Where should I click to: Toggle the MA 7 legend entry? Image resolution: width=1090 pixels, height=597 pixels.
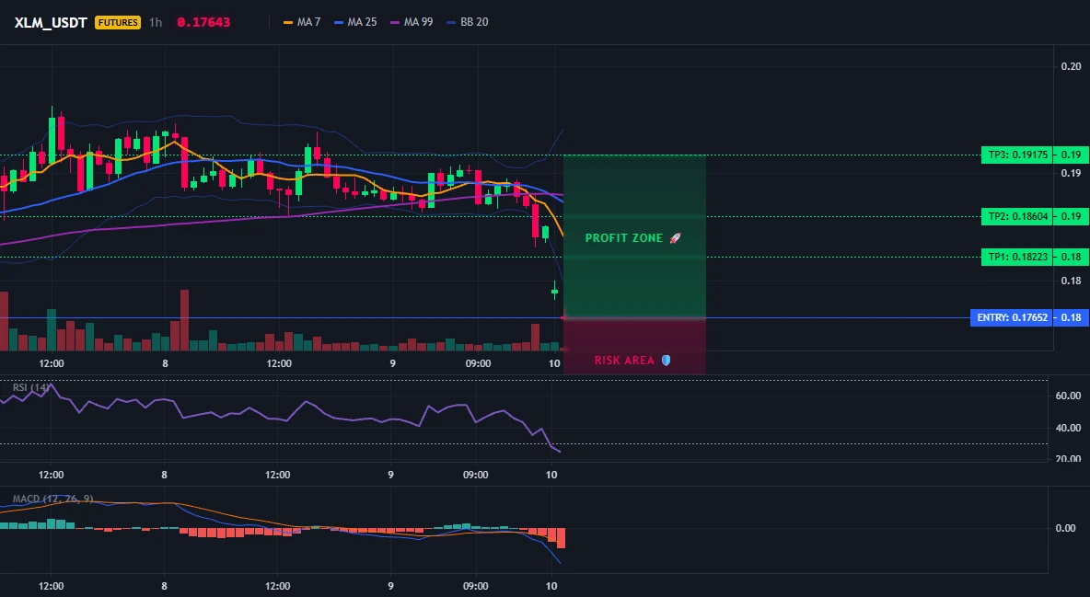point(302,22)
